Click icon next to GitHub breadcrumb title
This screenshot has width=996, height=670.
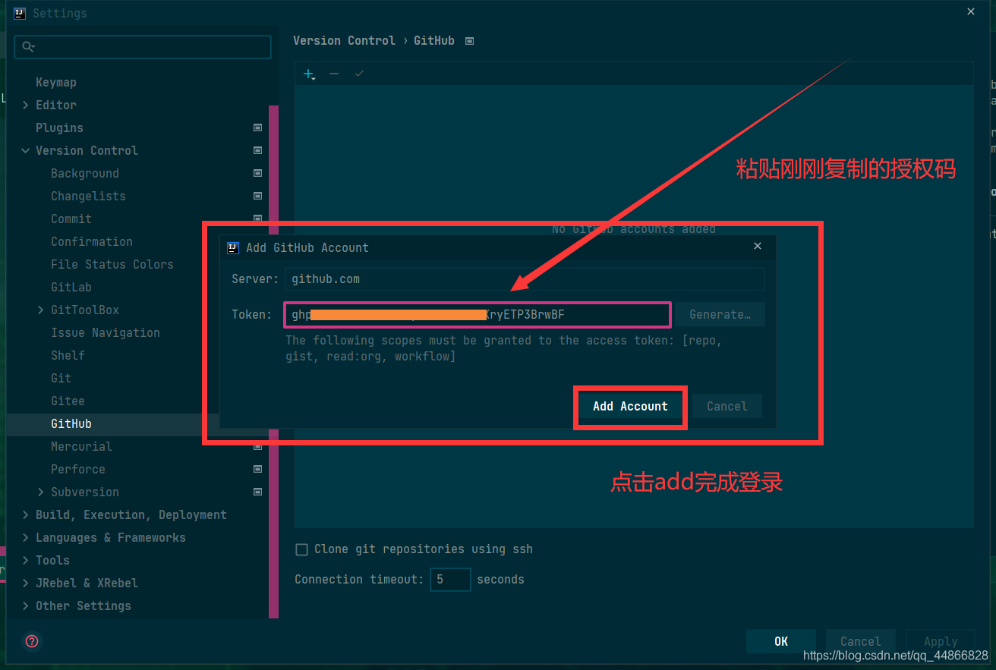[x=469, y=41]
